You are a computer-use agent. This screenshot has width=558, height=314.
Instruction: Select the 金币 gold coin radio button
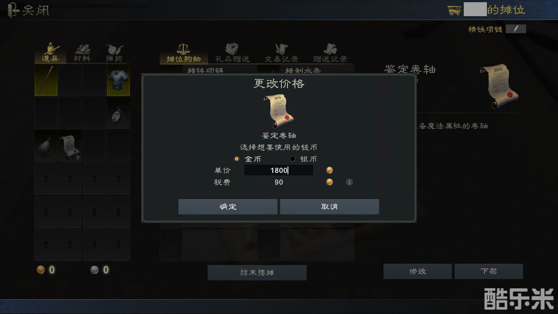click(237, 159)
